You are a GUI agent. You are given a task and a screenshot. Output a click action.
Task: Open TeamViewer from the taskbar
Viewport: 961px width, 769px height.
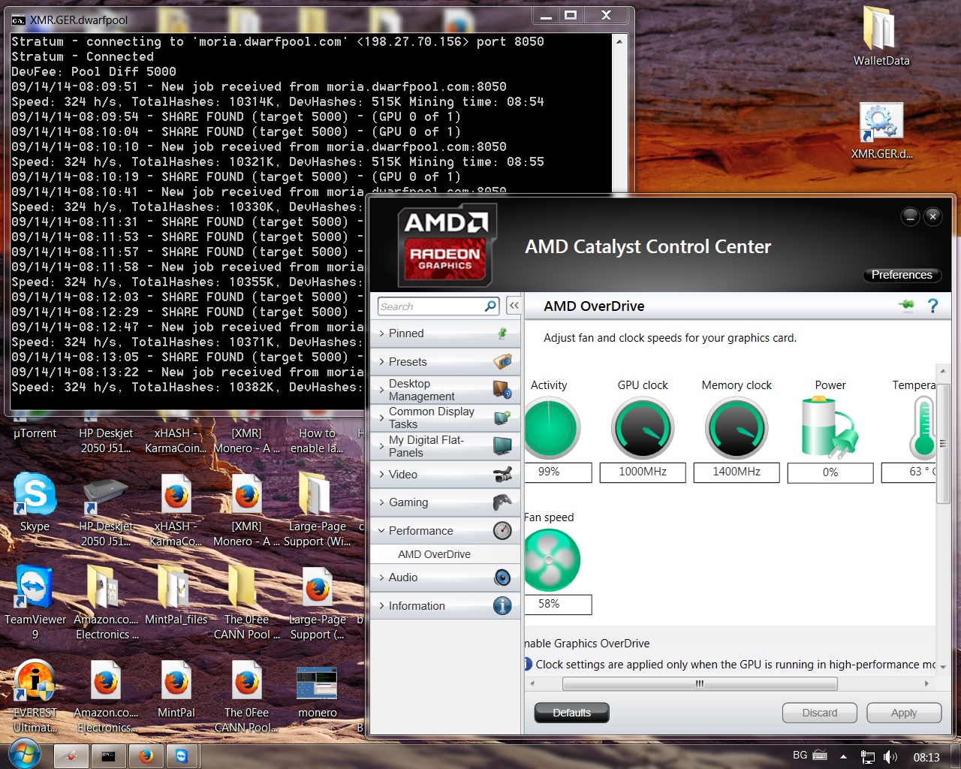182,756
